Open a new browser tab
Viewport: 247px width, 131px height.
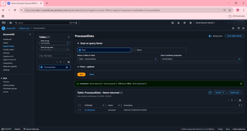(47, 3)
